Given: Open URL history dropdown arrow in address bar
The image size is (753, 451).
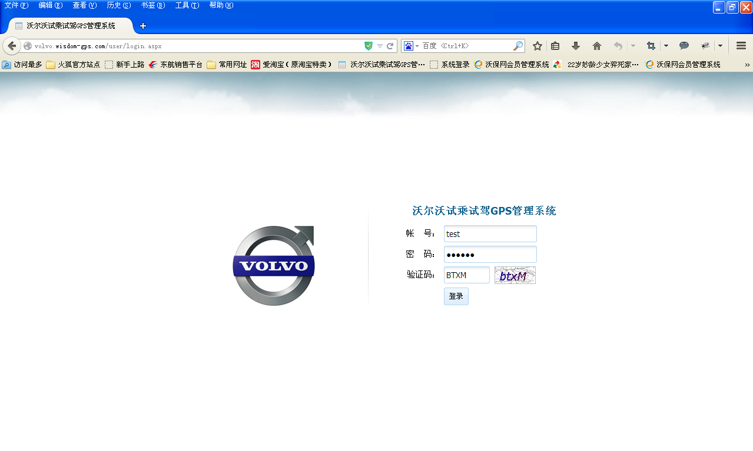Looking at the screenshot, I should coord(380,46).
